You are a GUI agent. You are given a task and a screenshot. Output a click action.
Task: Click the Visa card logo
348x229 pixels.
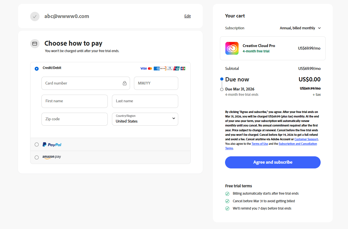click(x=143, y=68)
